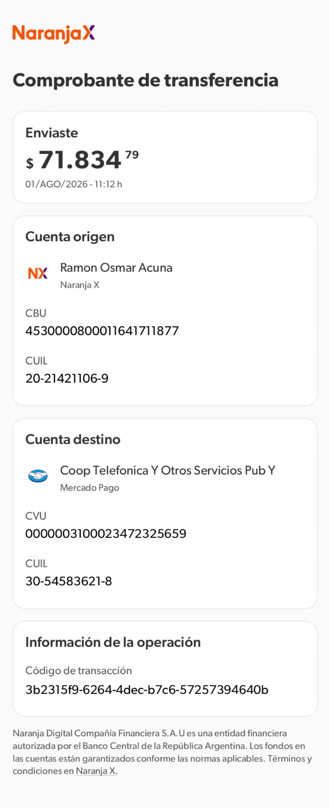Click the Mercado Pago label under destination name
The height and width of the screenshot is (808, 329).
(89, 487)
